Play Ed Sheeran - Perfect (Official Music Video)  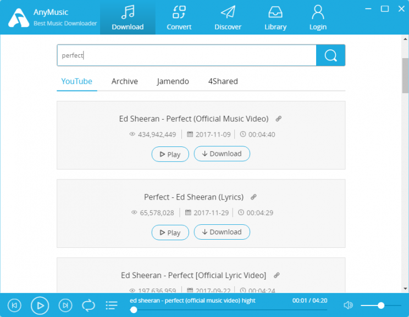click(x=170, y=154)
